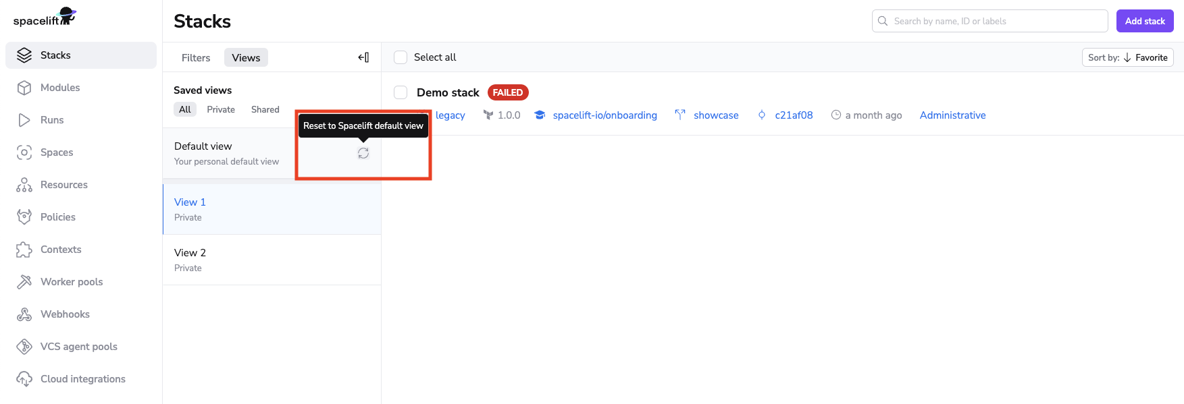The height and width of the screenshot is (404, 1184).
Task: Click the Spacelift logo
Action: 45,18
